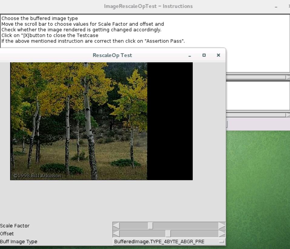
Task: Click the Scale Factor scrollbar thumb
Action: [150, 226]
